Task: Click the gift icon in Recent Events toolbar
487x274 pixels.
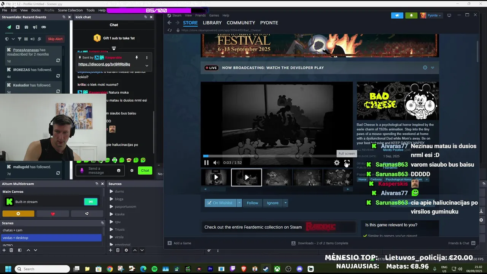Action: tap(26, 27)
